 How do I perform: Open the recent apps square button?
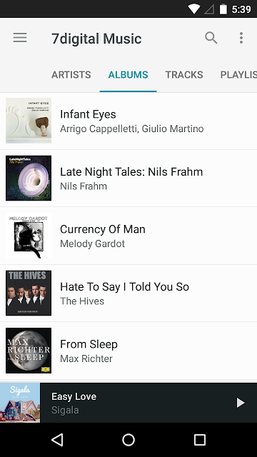click(x=200, y=440)
